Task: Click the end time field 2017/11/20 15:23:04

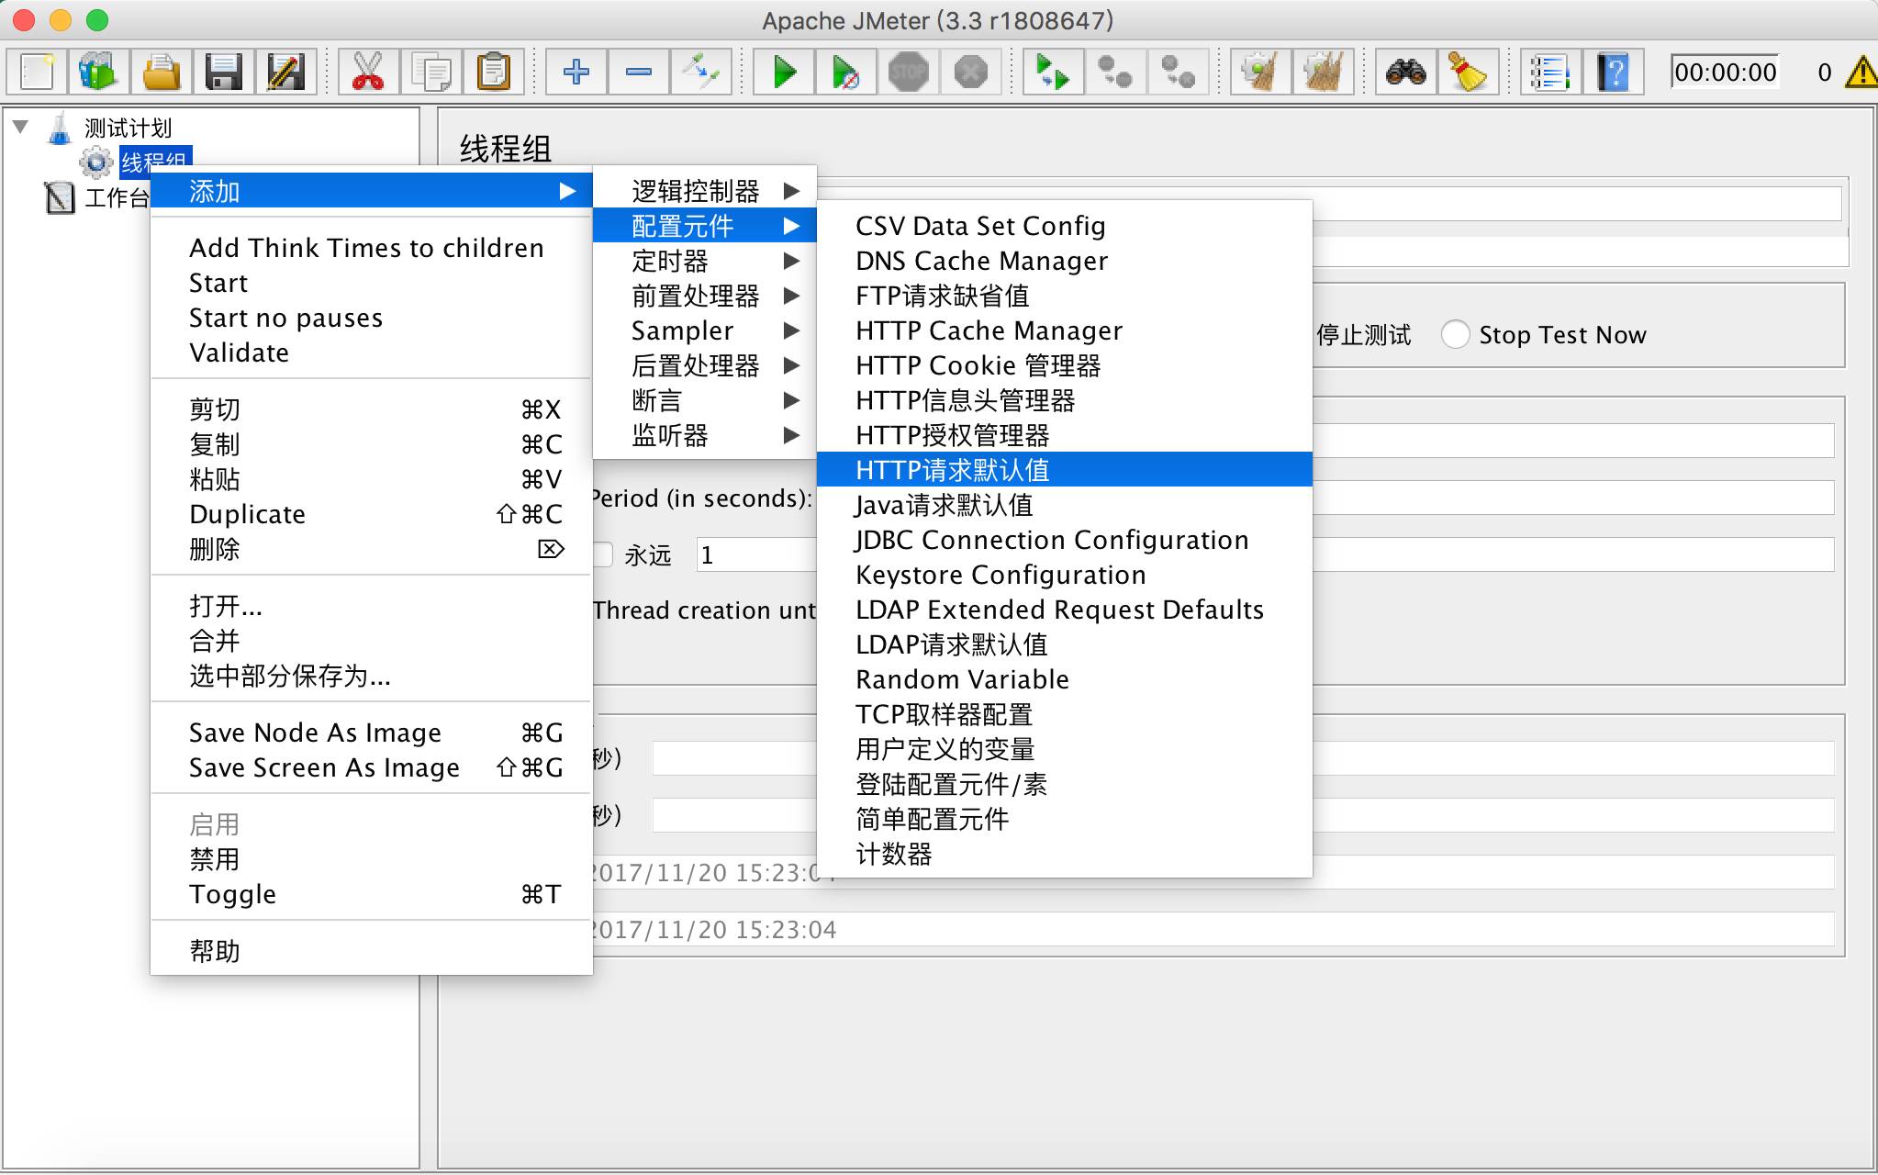Action: pyautogui.click(x=1212, y=929)
